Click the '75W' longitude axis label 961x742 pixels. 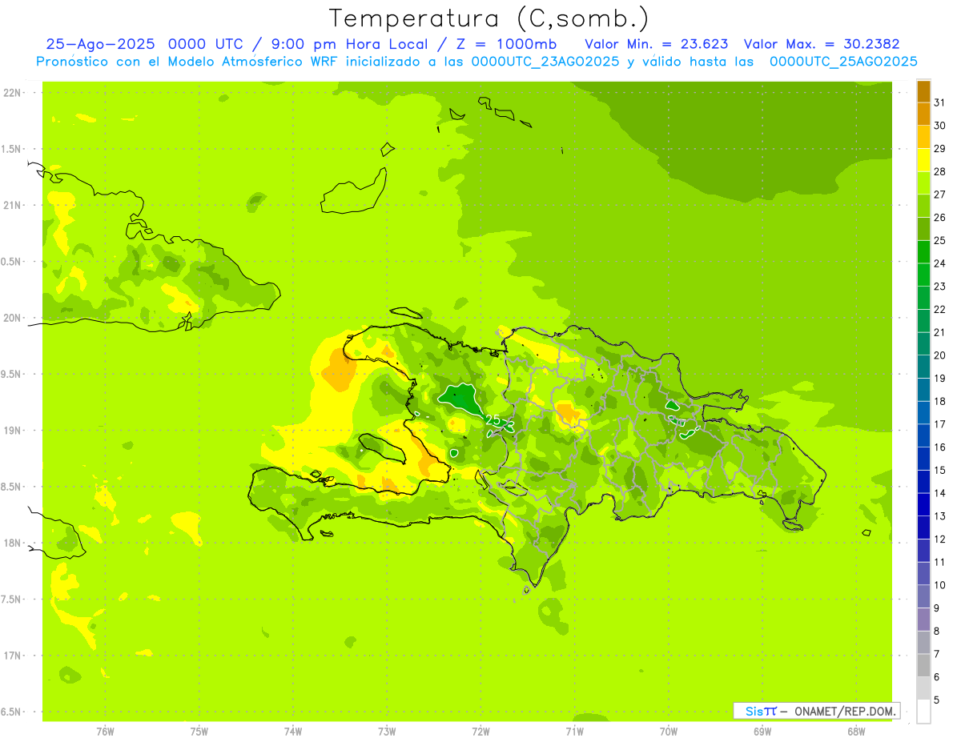coord(199,732)
